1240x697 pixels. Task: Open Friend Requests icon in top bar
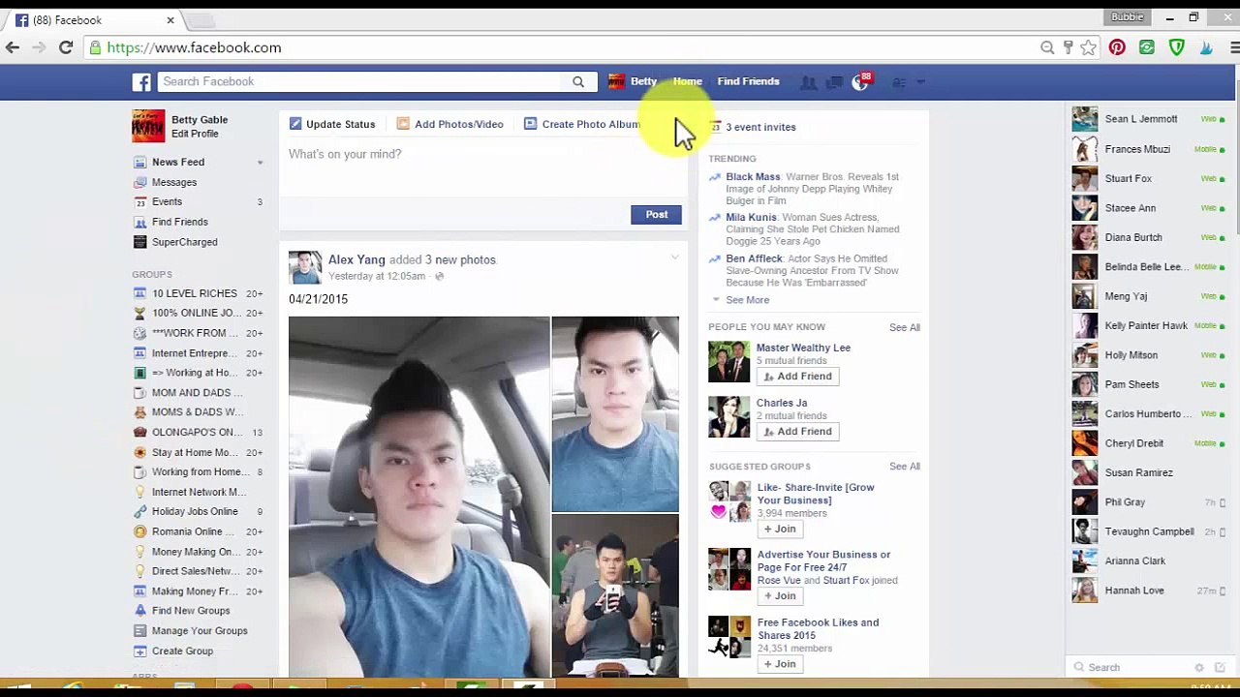[x=808, y=82]
